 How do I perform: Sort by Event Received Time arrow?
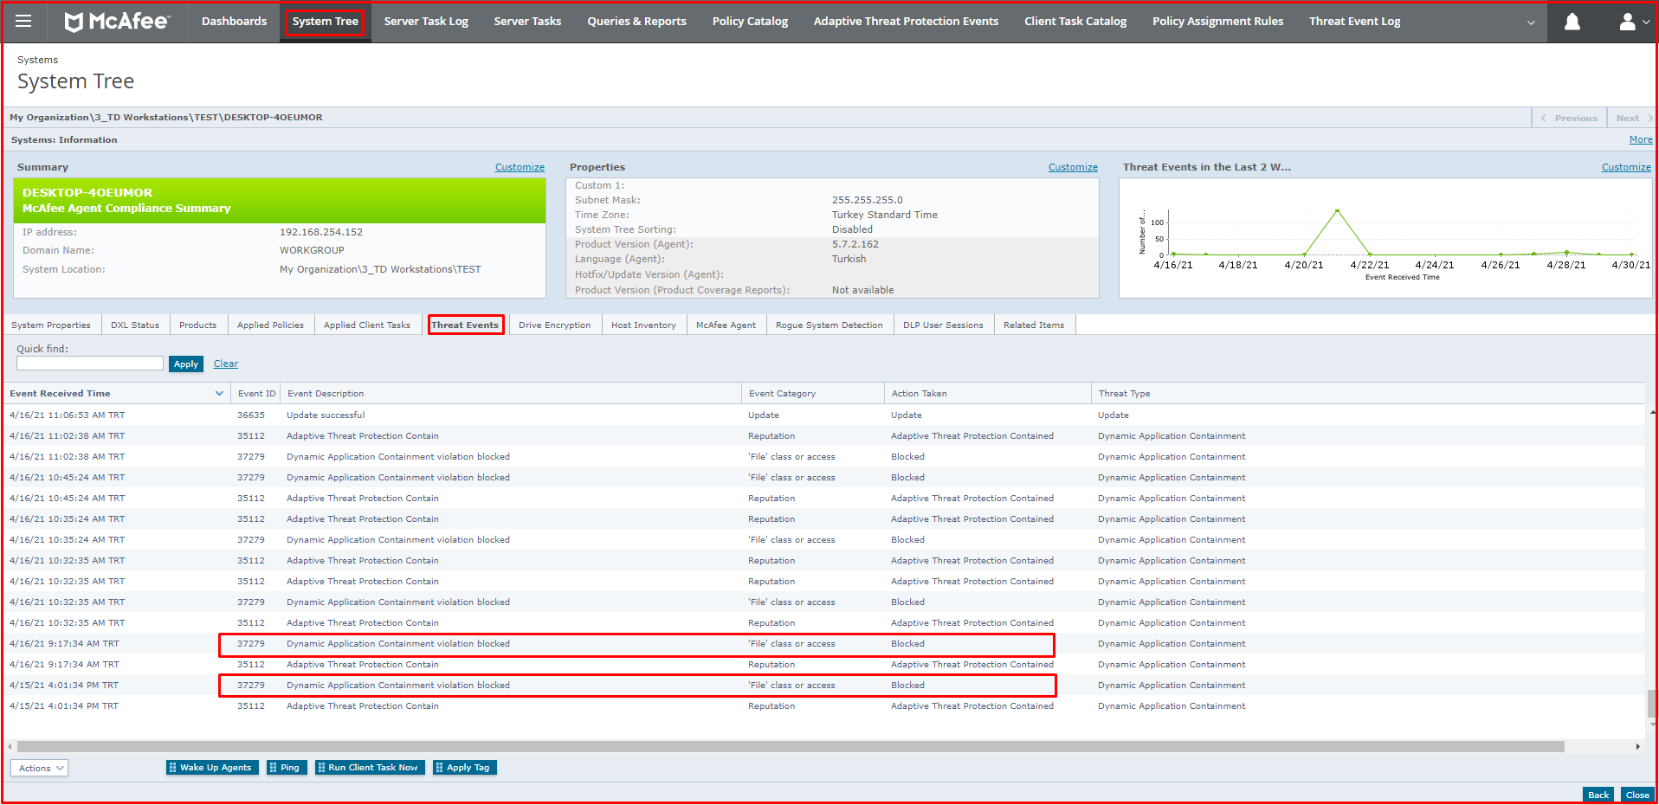pos(219,393)
